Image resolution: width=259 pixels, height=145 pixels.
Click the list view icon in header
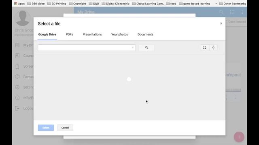232,12
